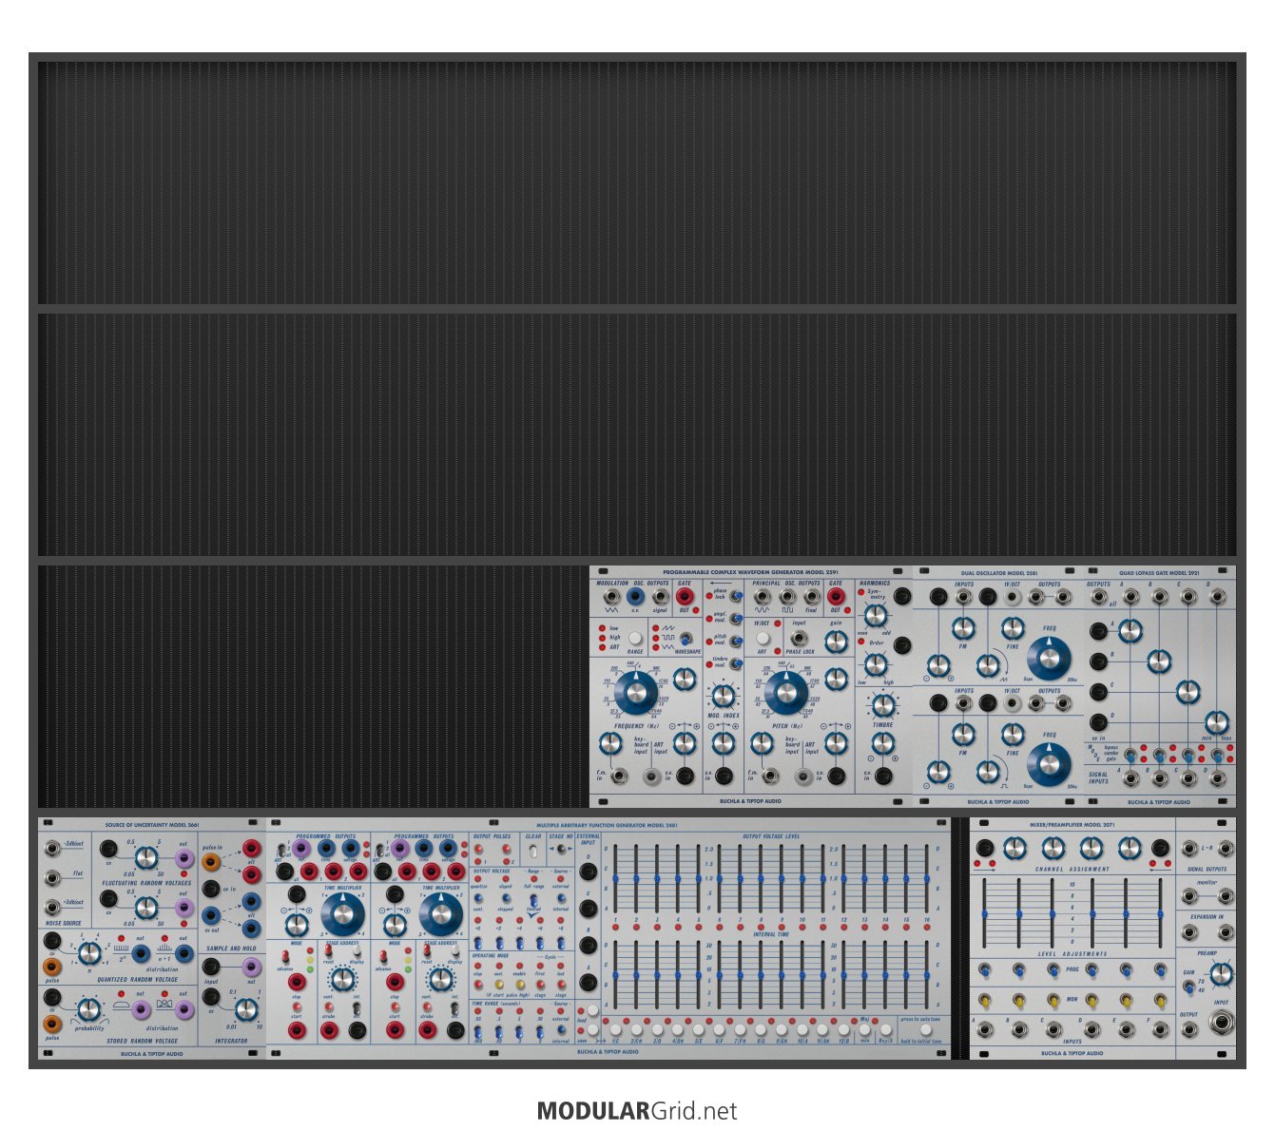Screen dimensions: 1275x1131
Task: Click the MOD. INDEX knob
Action: click(724, 695)
